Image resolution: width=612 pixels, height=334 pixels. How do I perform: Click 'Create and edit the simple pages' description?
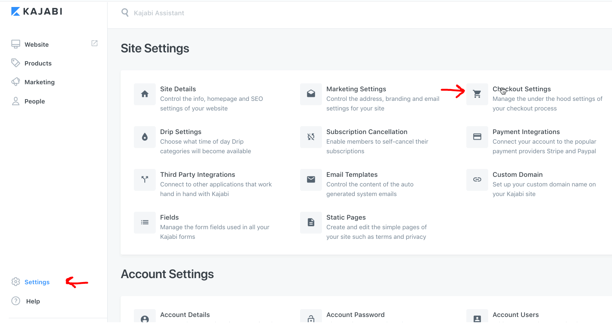(x=377, y=227)
